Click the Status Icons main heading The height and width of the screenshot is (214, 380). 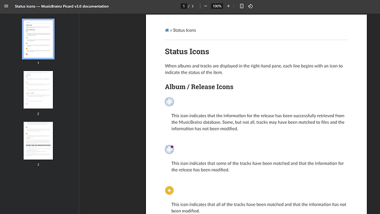[x=187, y=52]
